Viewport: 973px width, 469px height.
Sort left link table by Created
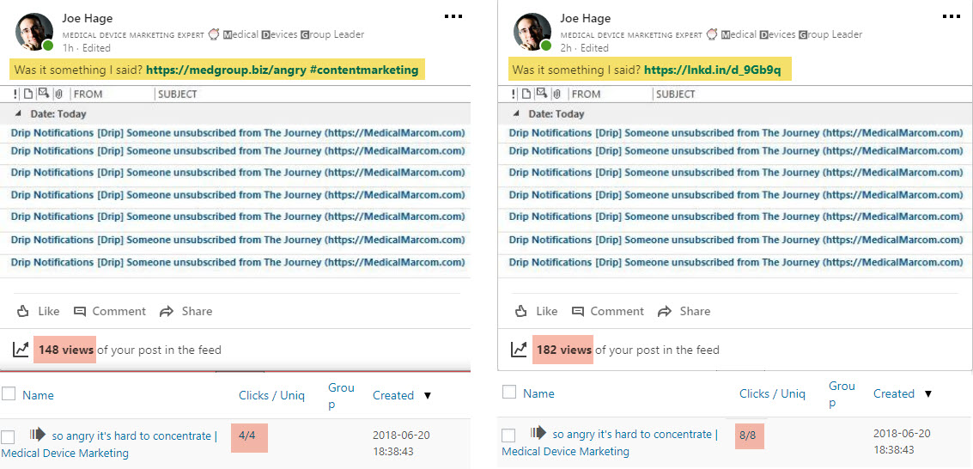click(x=393, y=395)
